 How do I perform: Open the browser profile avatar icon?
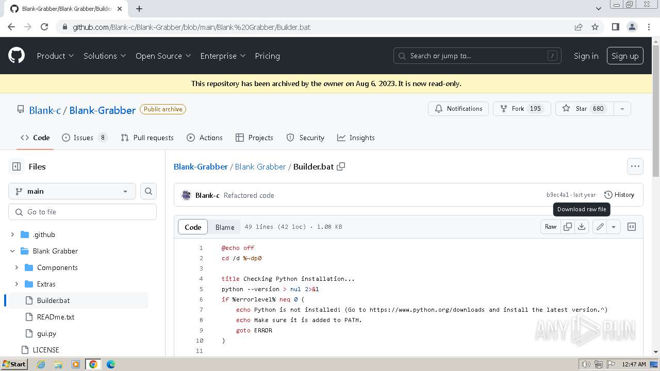[x=632, y=27]
